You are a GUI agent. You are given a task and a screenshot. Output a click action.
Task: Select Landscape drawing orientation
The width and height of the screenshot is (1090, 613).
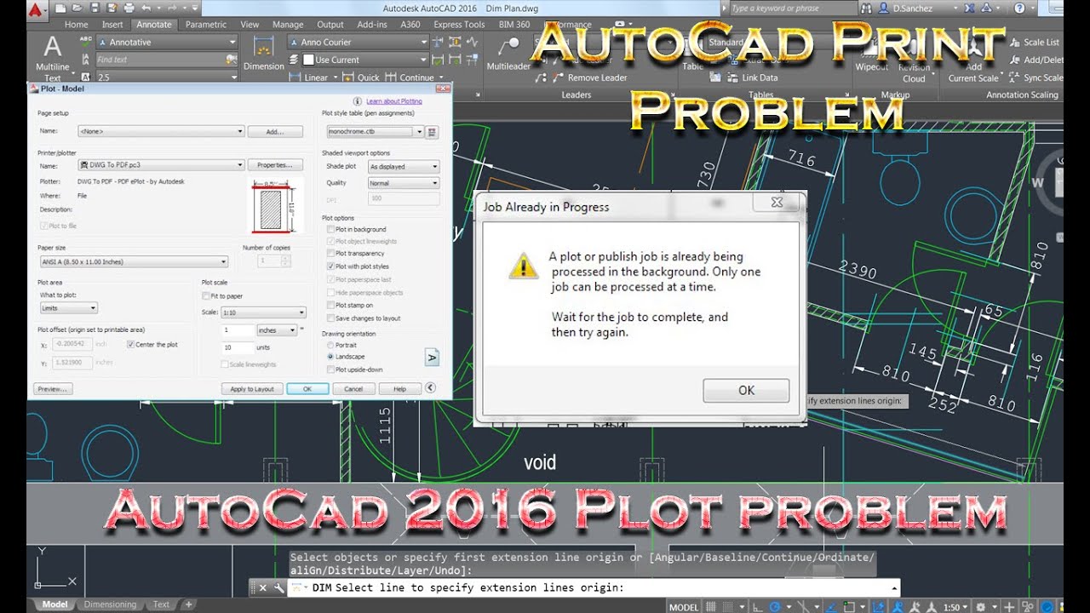coord(330,357)
